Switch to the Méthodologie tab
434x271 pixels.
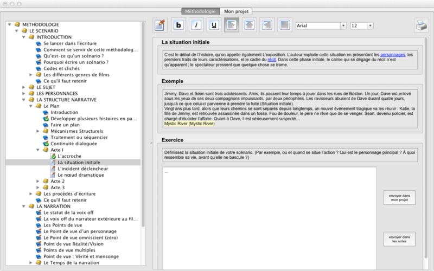point(200,11)
